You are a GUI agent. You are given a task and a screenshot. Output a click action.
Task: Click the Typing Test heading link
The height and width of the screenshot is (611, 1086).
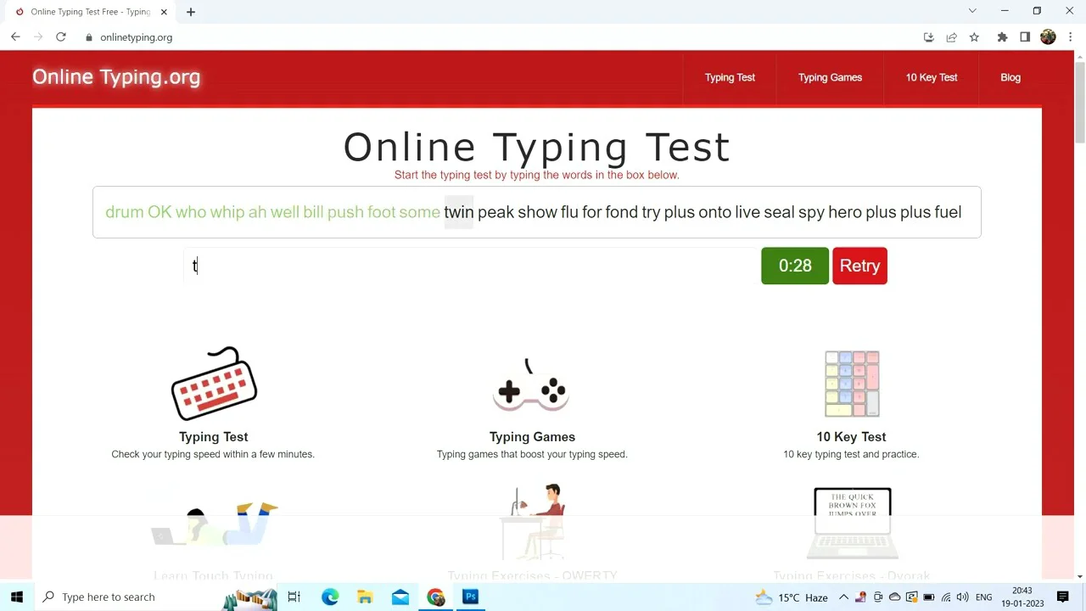pyautogui.click(x=214, y=437)
